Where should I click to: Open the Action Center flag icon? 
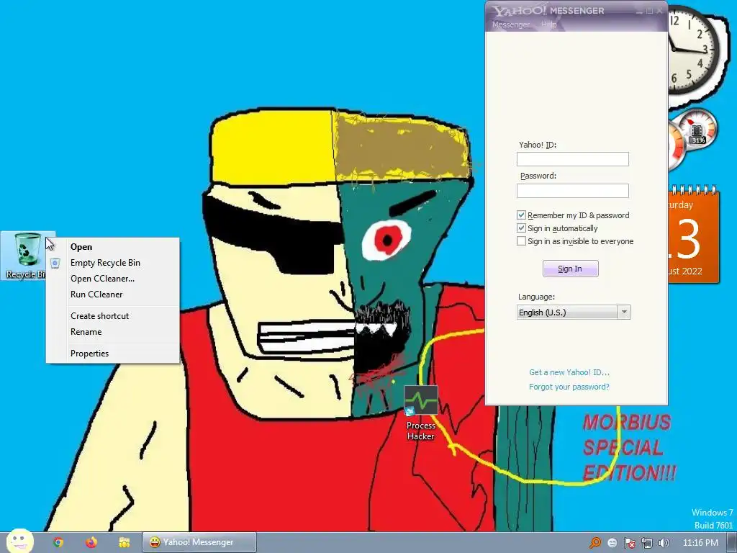[x=629, y=543]
